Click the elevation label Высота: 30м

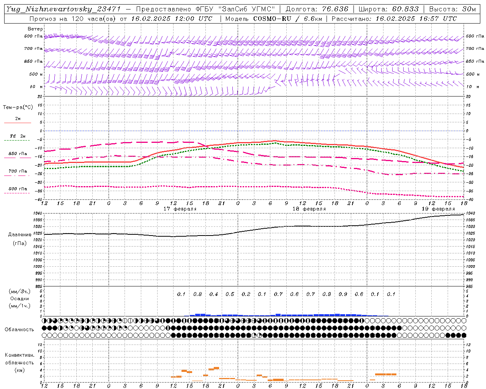(452, 9)
